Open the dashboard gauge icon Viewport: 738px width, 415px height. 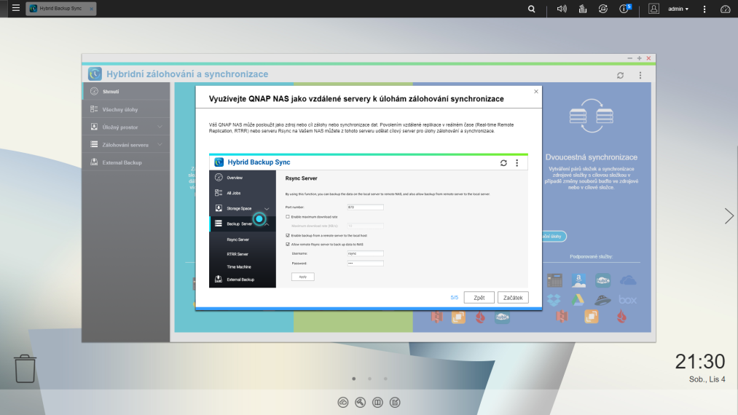point(726,9)
